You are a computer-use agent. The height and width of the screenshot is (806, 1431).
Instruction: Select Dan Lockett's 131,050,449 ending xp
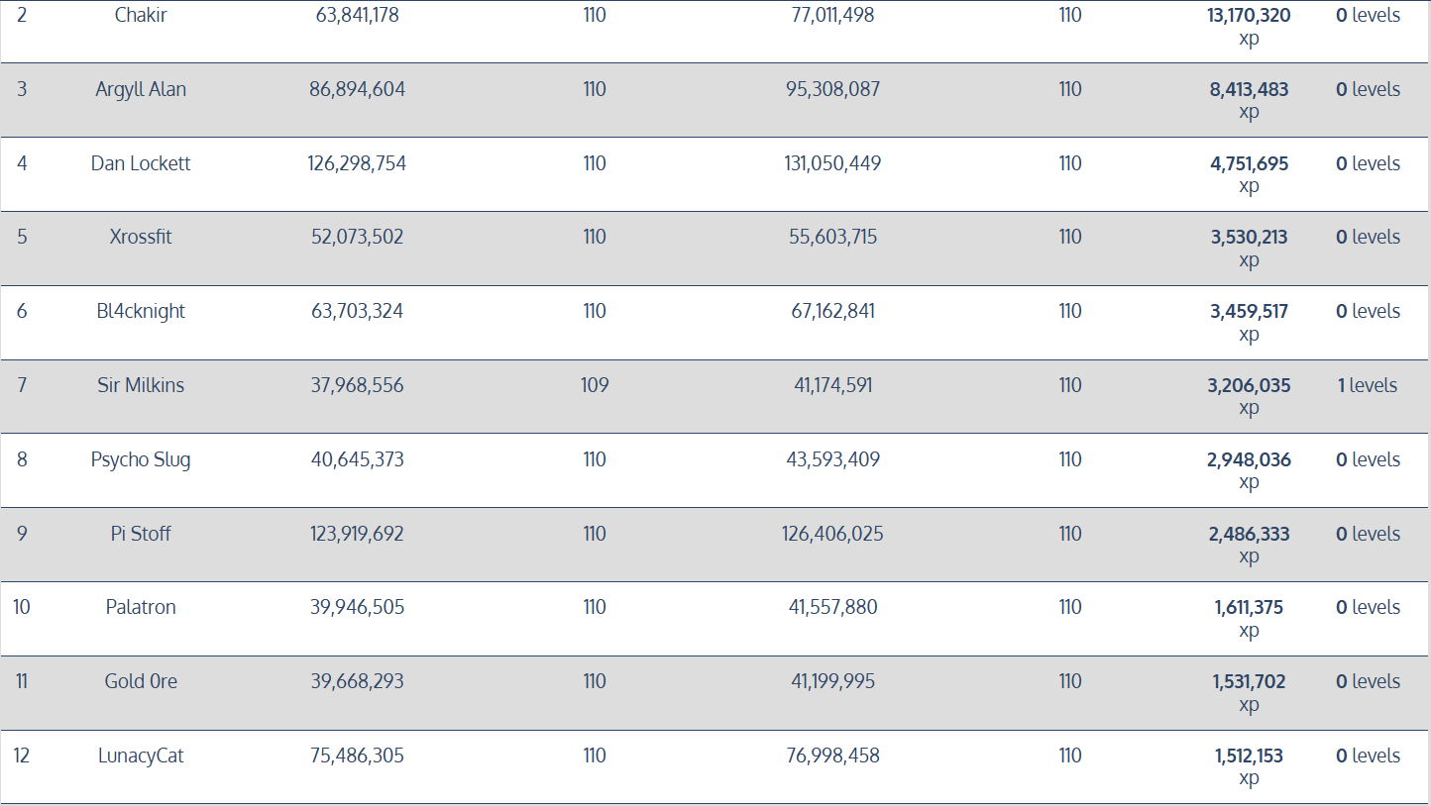point(832,163)
